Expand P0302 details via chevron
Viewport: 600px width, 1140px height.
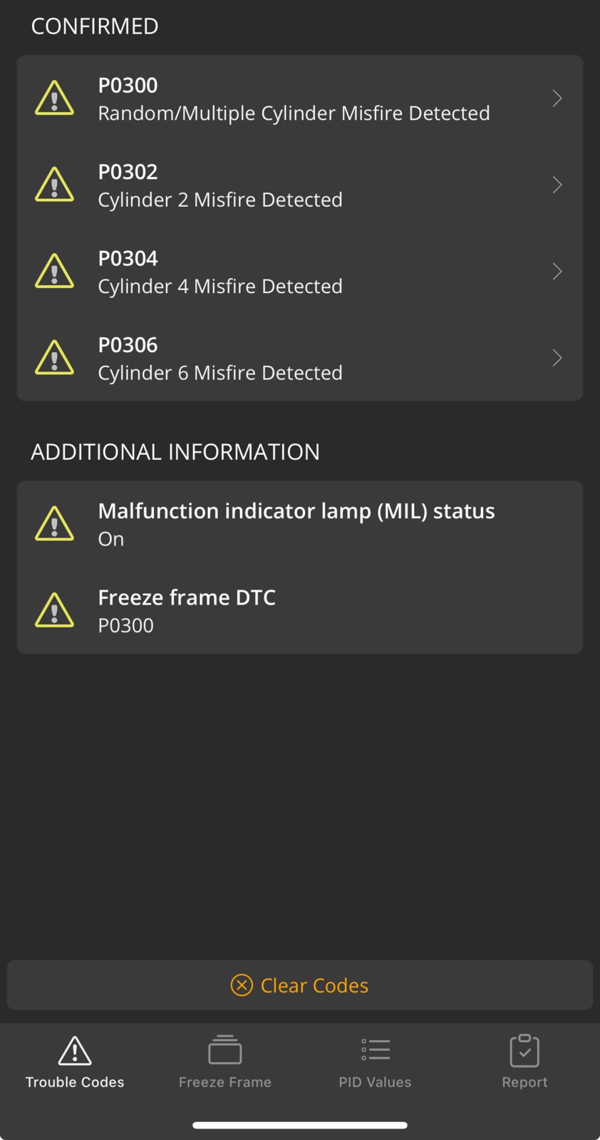coord(557,185)
